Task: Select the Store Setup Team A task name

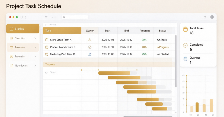Action: 61,40
